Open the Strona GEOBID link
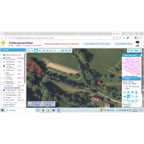Screen dimensions: 144x144 37,46
